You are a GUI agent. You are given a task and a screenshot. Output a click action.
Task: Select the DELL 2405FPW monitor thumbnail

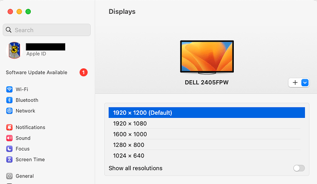tap(207, 57)
